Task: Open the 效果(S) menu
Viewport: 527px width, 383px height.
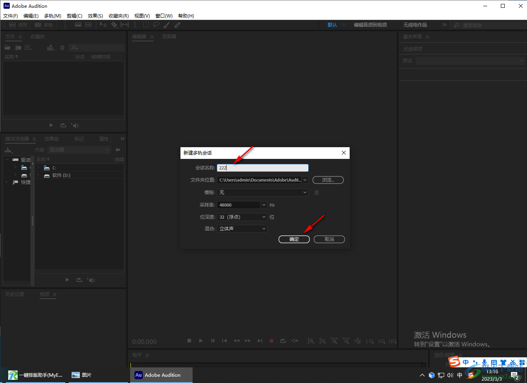Action: pyautogui.click(x=95, y=16)
